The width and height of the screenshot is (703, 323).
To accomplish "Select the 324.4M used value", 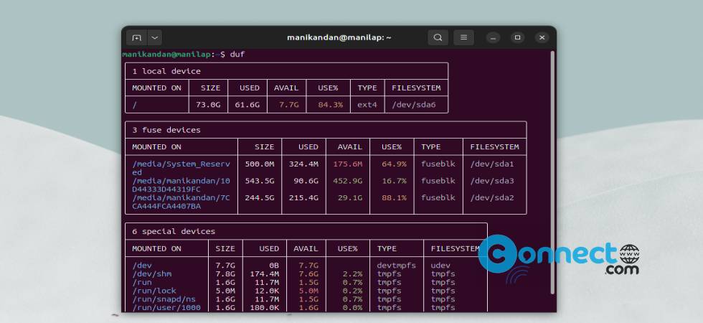I will [303, 164].
